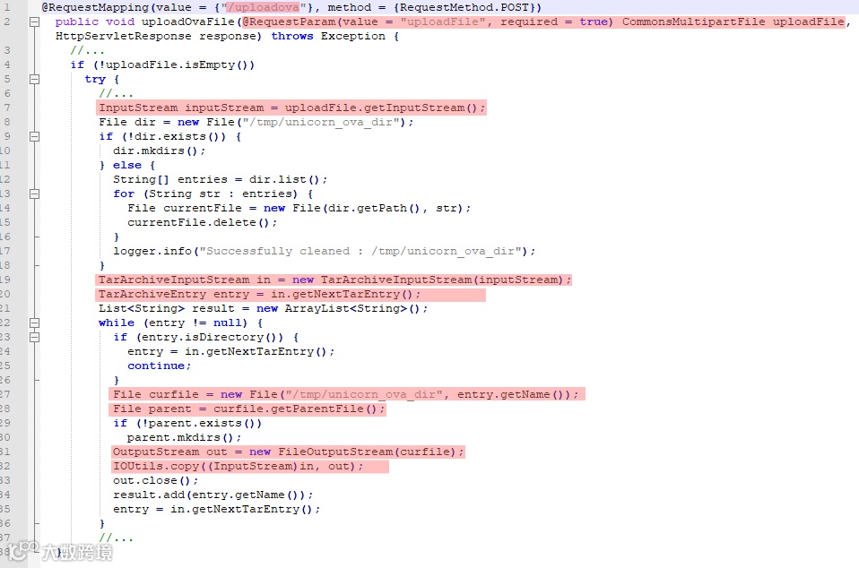Click the highlighted OutputStream out = new FileOutputStream line
859x568 pixels.
click(x=288, y=452)
